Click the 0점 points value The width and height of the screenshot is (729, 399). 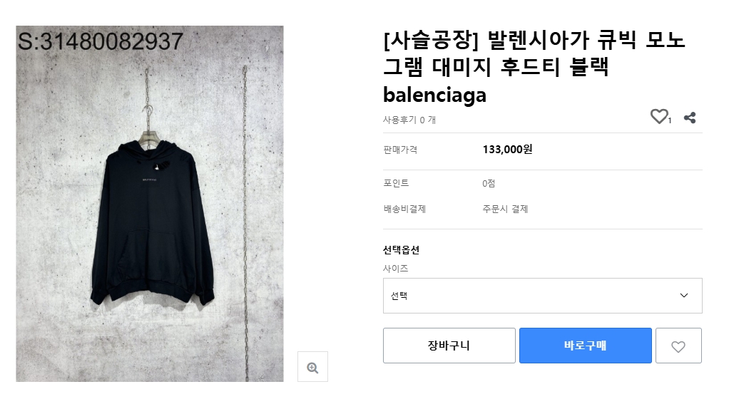pyautogui.click(x=489, y=183)
